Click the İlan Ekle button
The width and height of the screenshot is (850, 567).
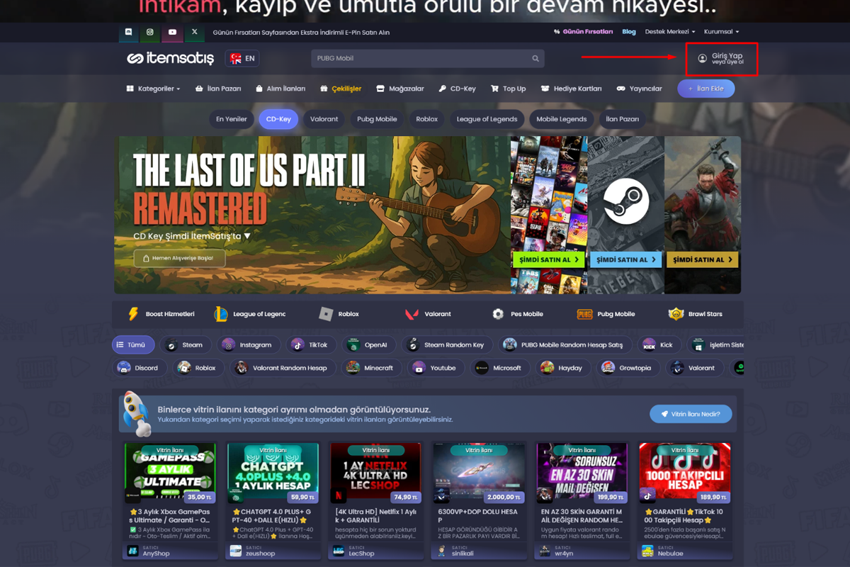coord(705,89)
